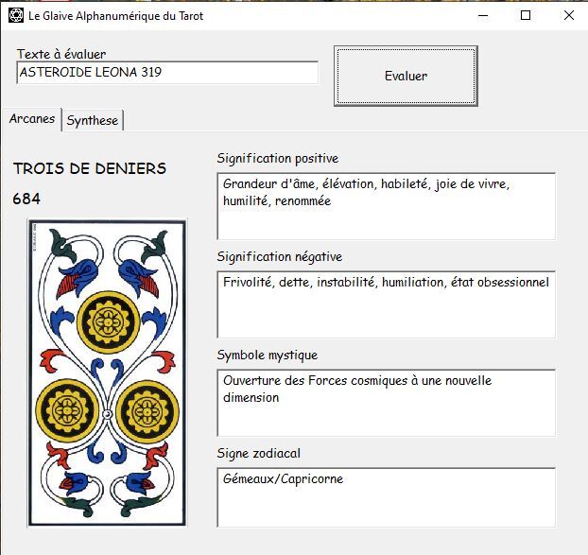Viewport: 588px width, 555px height.
Task: Click the Symbole mystique label
Action: pyautogui.click(x=267, y=356)
